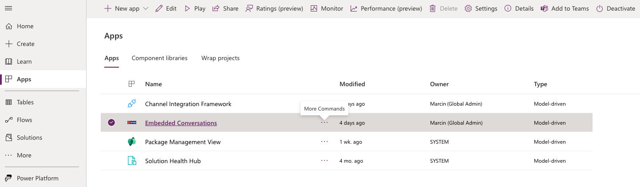
Task: Click the Edit pencil icon
Action: click(x=159, y=8)
